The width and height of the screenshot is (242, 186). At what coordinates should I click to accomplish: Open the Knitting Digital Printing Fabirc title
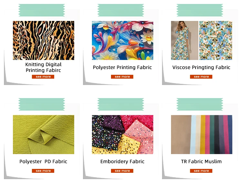point(43,67)
